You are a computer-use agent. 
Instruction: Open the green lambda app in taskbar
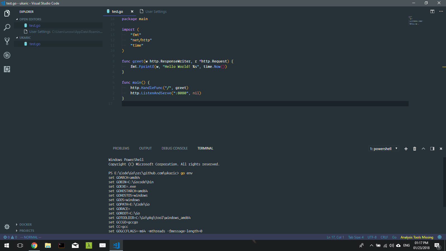tap(89, 245)
